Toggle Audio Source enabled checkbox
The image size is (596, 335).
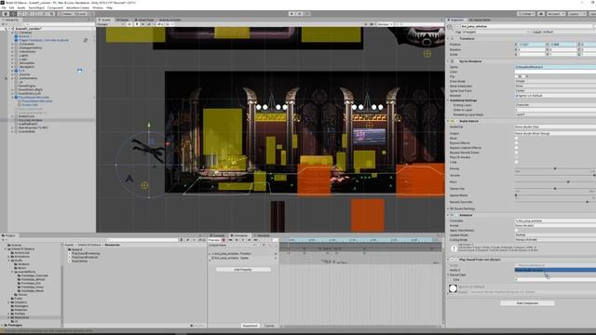(x=456, y=121)
